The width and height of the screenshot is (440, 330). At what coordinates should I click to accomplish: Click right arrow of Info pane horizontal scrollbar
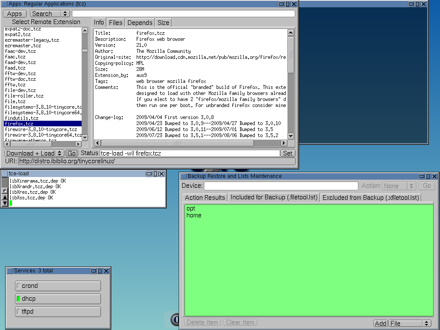click(x=284, y=143)
